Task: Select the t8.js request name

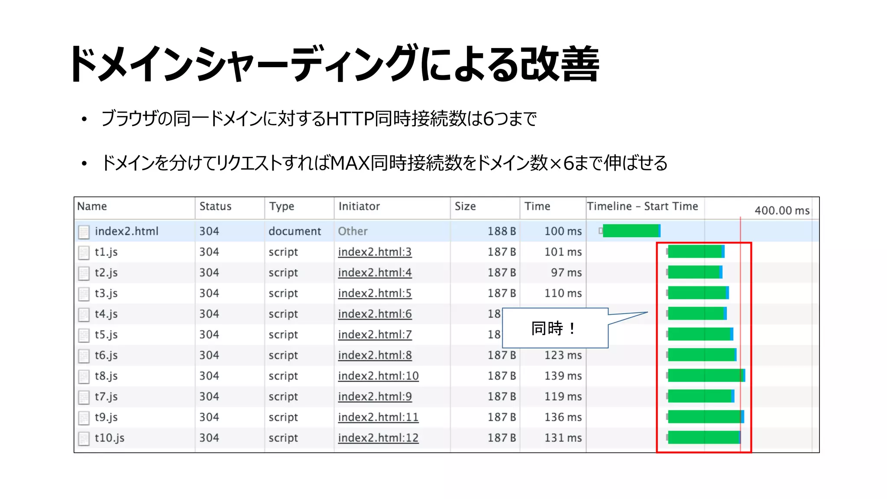Action: (106, 376)
